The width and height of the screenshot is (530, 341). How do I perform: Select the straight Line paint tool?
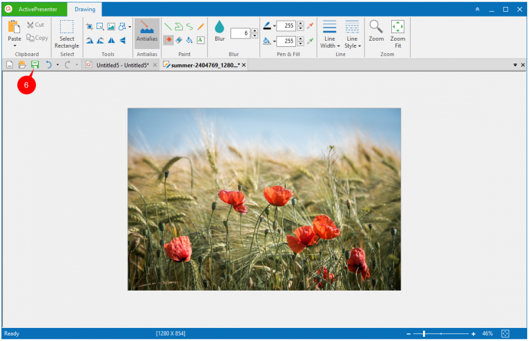[168, 26]
